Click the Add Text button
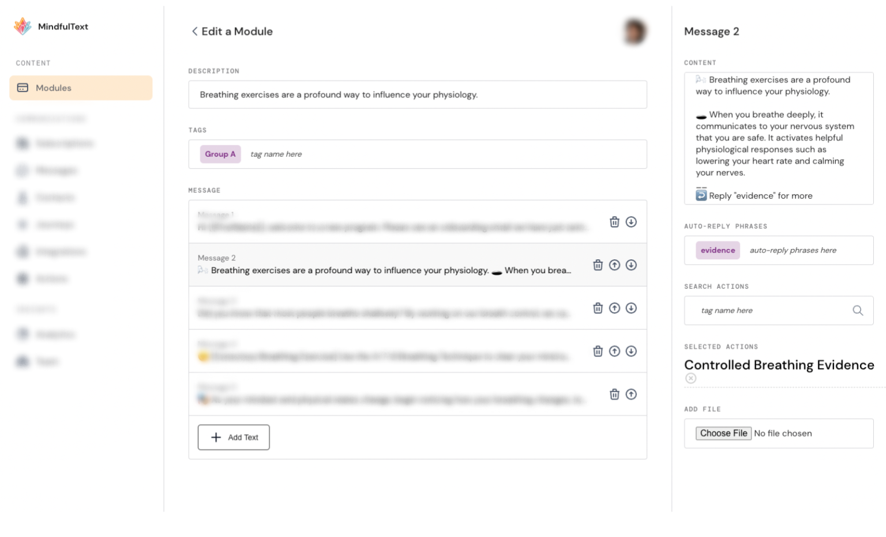This screenshot has width=886, height=537. pyautogui.click(x=234, y=437)
